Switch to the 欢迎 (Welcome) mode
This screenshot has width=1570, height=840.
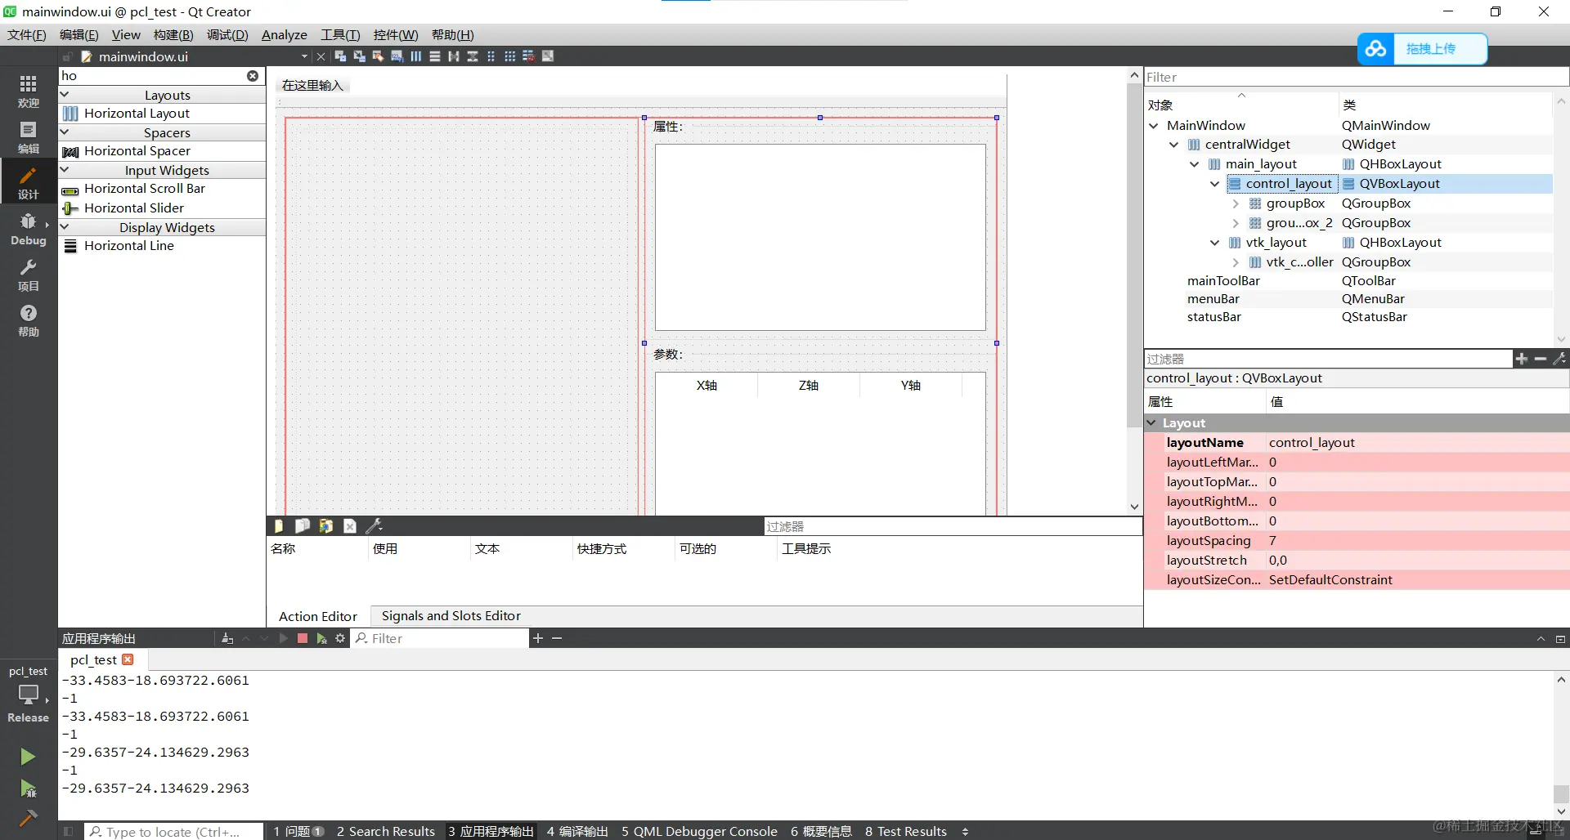[29, 91]
